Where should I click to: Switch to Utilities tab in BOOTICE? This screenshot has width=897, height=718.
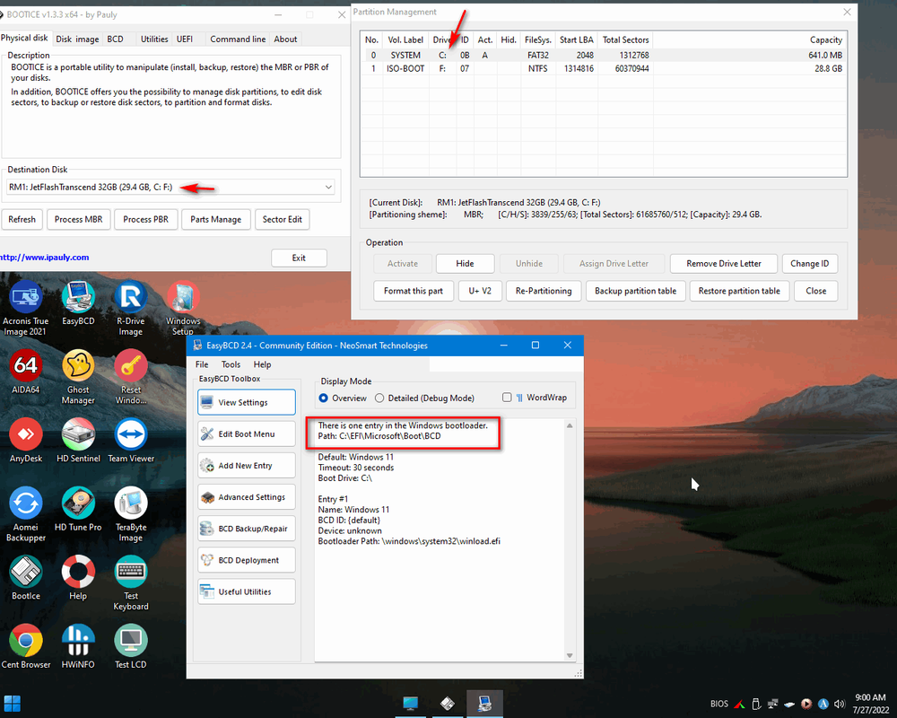[x=154, y=39]
